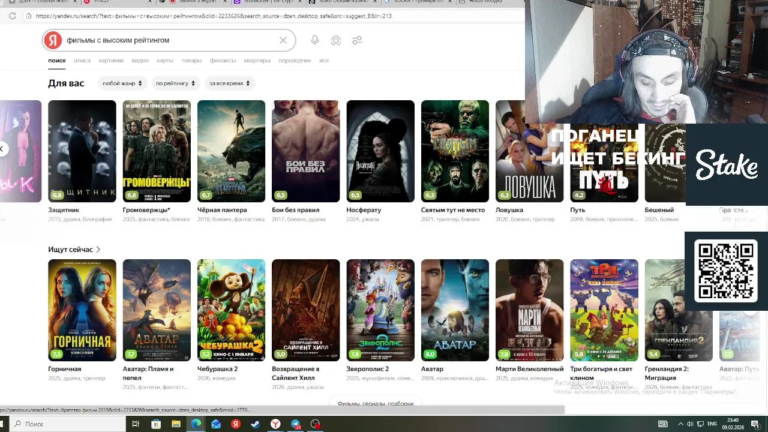Start voice search with the microphone icon
The image size is (768, 432).
(x=314, y=40)
